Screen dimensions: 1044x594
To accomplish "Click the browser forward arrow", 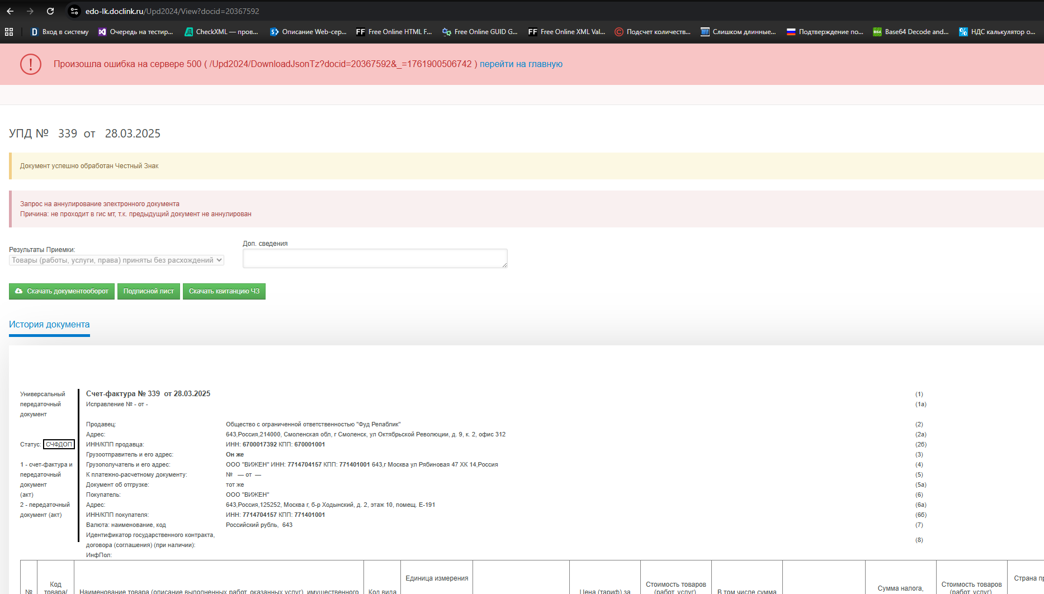I will (x=30, y=11).
